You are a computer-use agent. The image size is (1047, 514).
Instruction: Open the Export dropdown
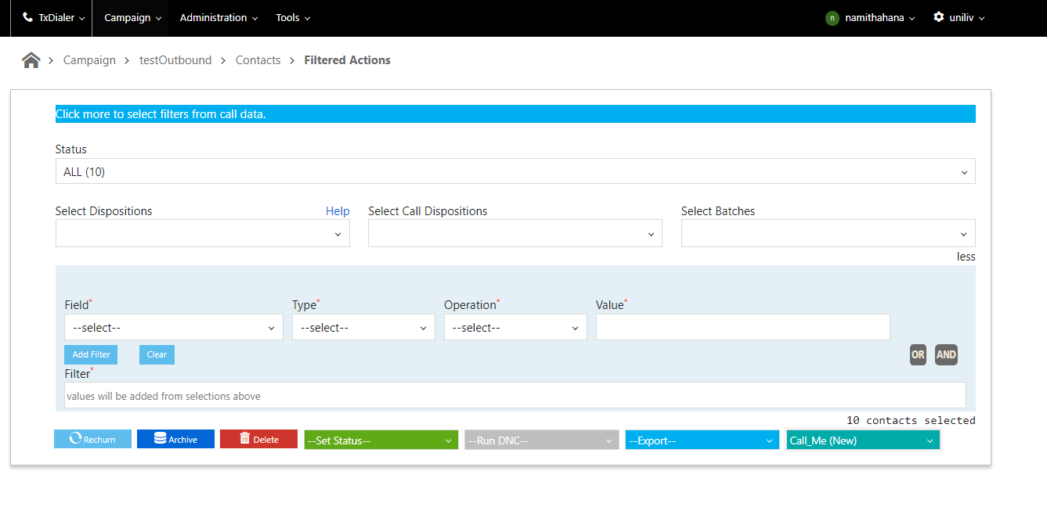[x=702, y=440]
